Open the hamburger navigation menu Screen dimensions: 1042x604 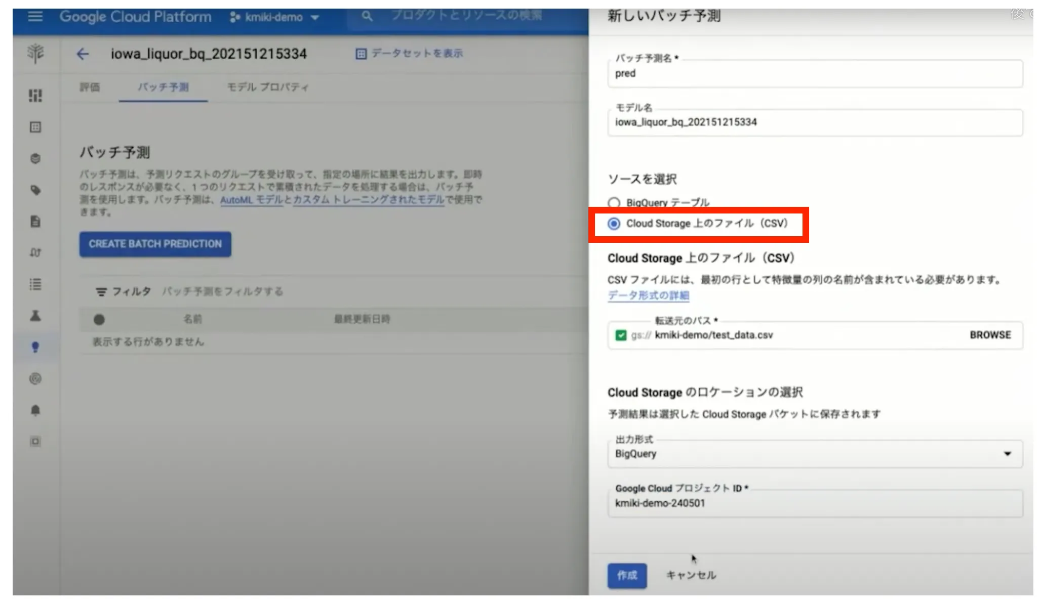(35, 17)
